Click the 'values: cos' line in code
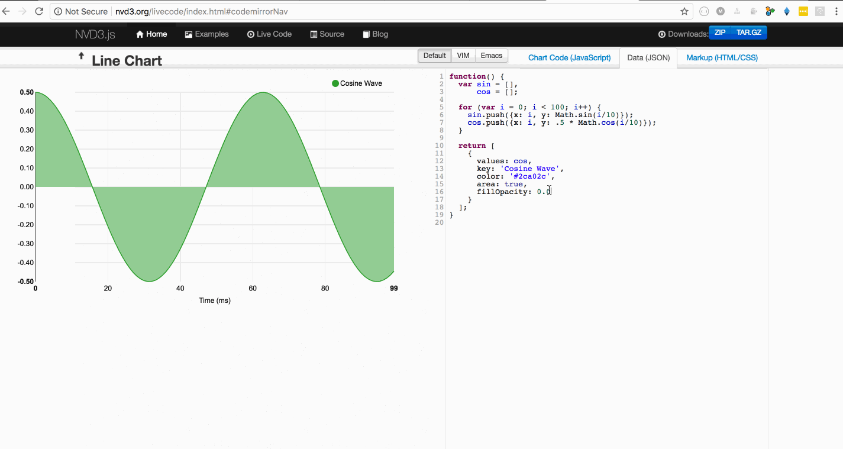Image resolution: width=843 pixels, height=449 pixels. click(x=504, y=161)
